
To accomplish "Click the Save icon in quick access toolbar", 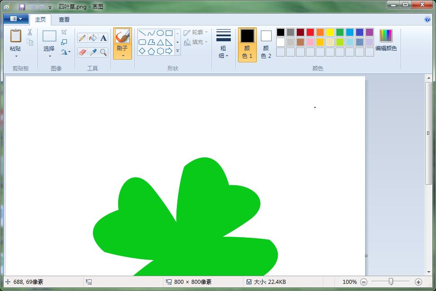I will pyautogui.click(x=22, y=7).
